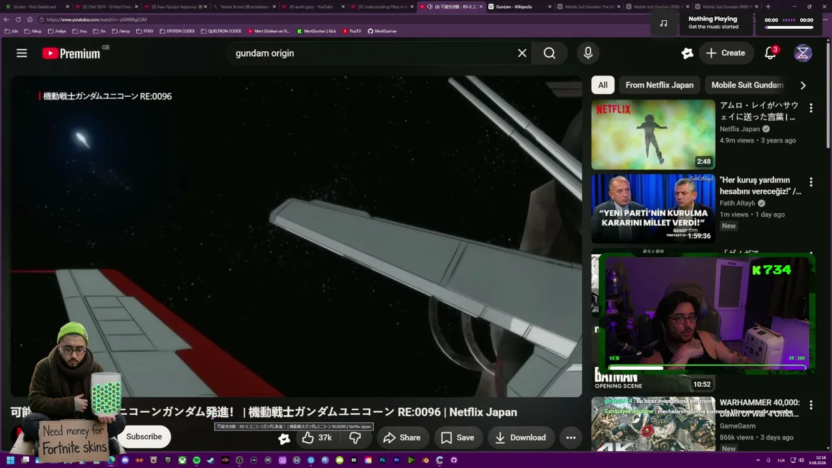The height and width of the screenshot is (468, 832).
Task: Open a new browser tab
Action: tap(768, 6)
